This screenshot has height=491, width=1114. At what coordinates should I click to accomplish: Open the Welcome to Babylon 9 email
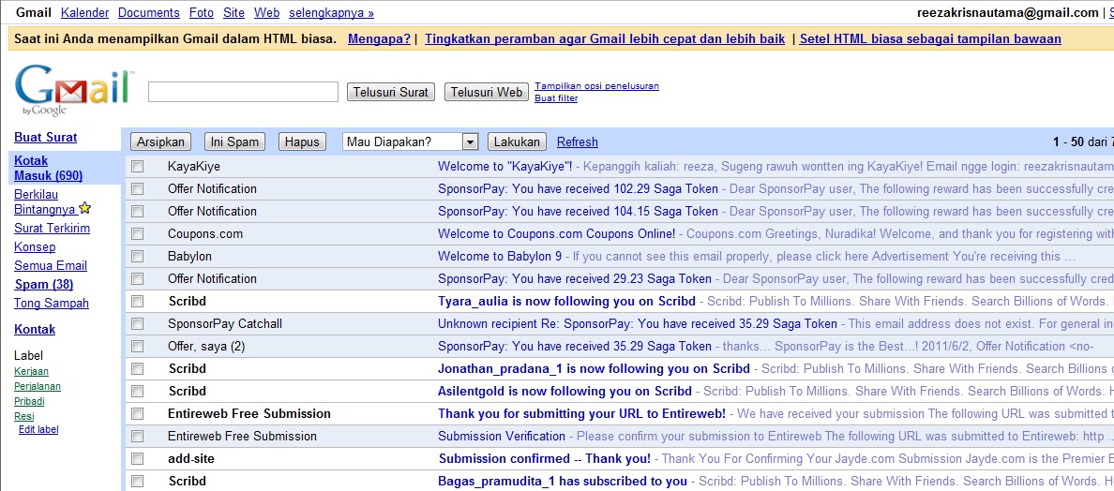(500, 256)
